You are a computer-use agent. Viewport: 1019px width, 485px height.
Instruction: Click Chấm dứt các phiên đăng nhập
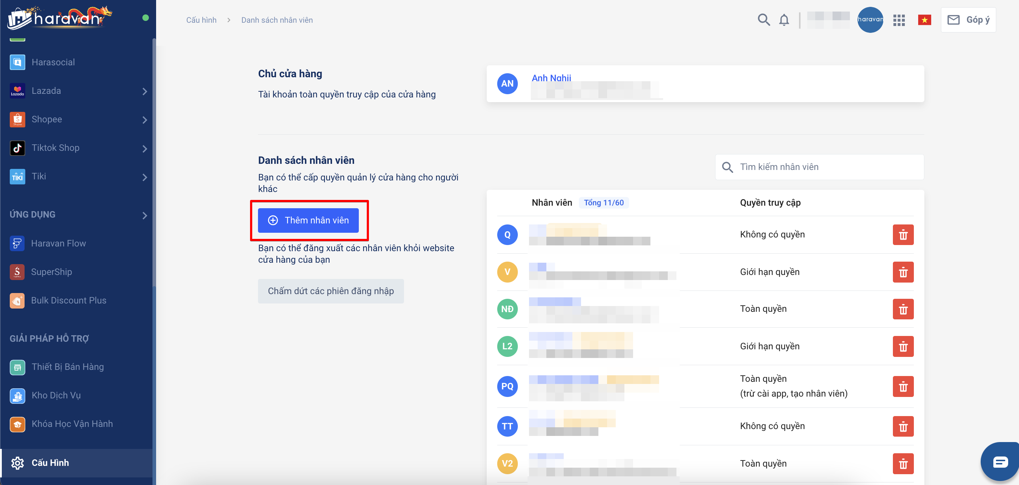click(x=331, y=291)
